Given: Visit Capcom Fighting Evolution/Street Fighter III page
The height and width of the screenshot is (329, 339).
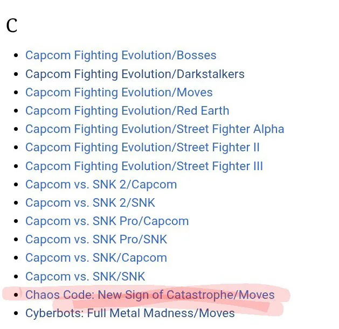Looking at the screenshot, I should (144, 166).
